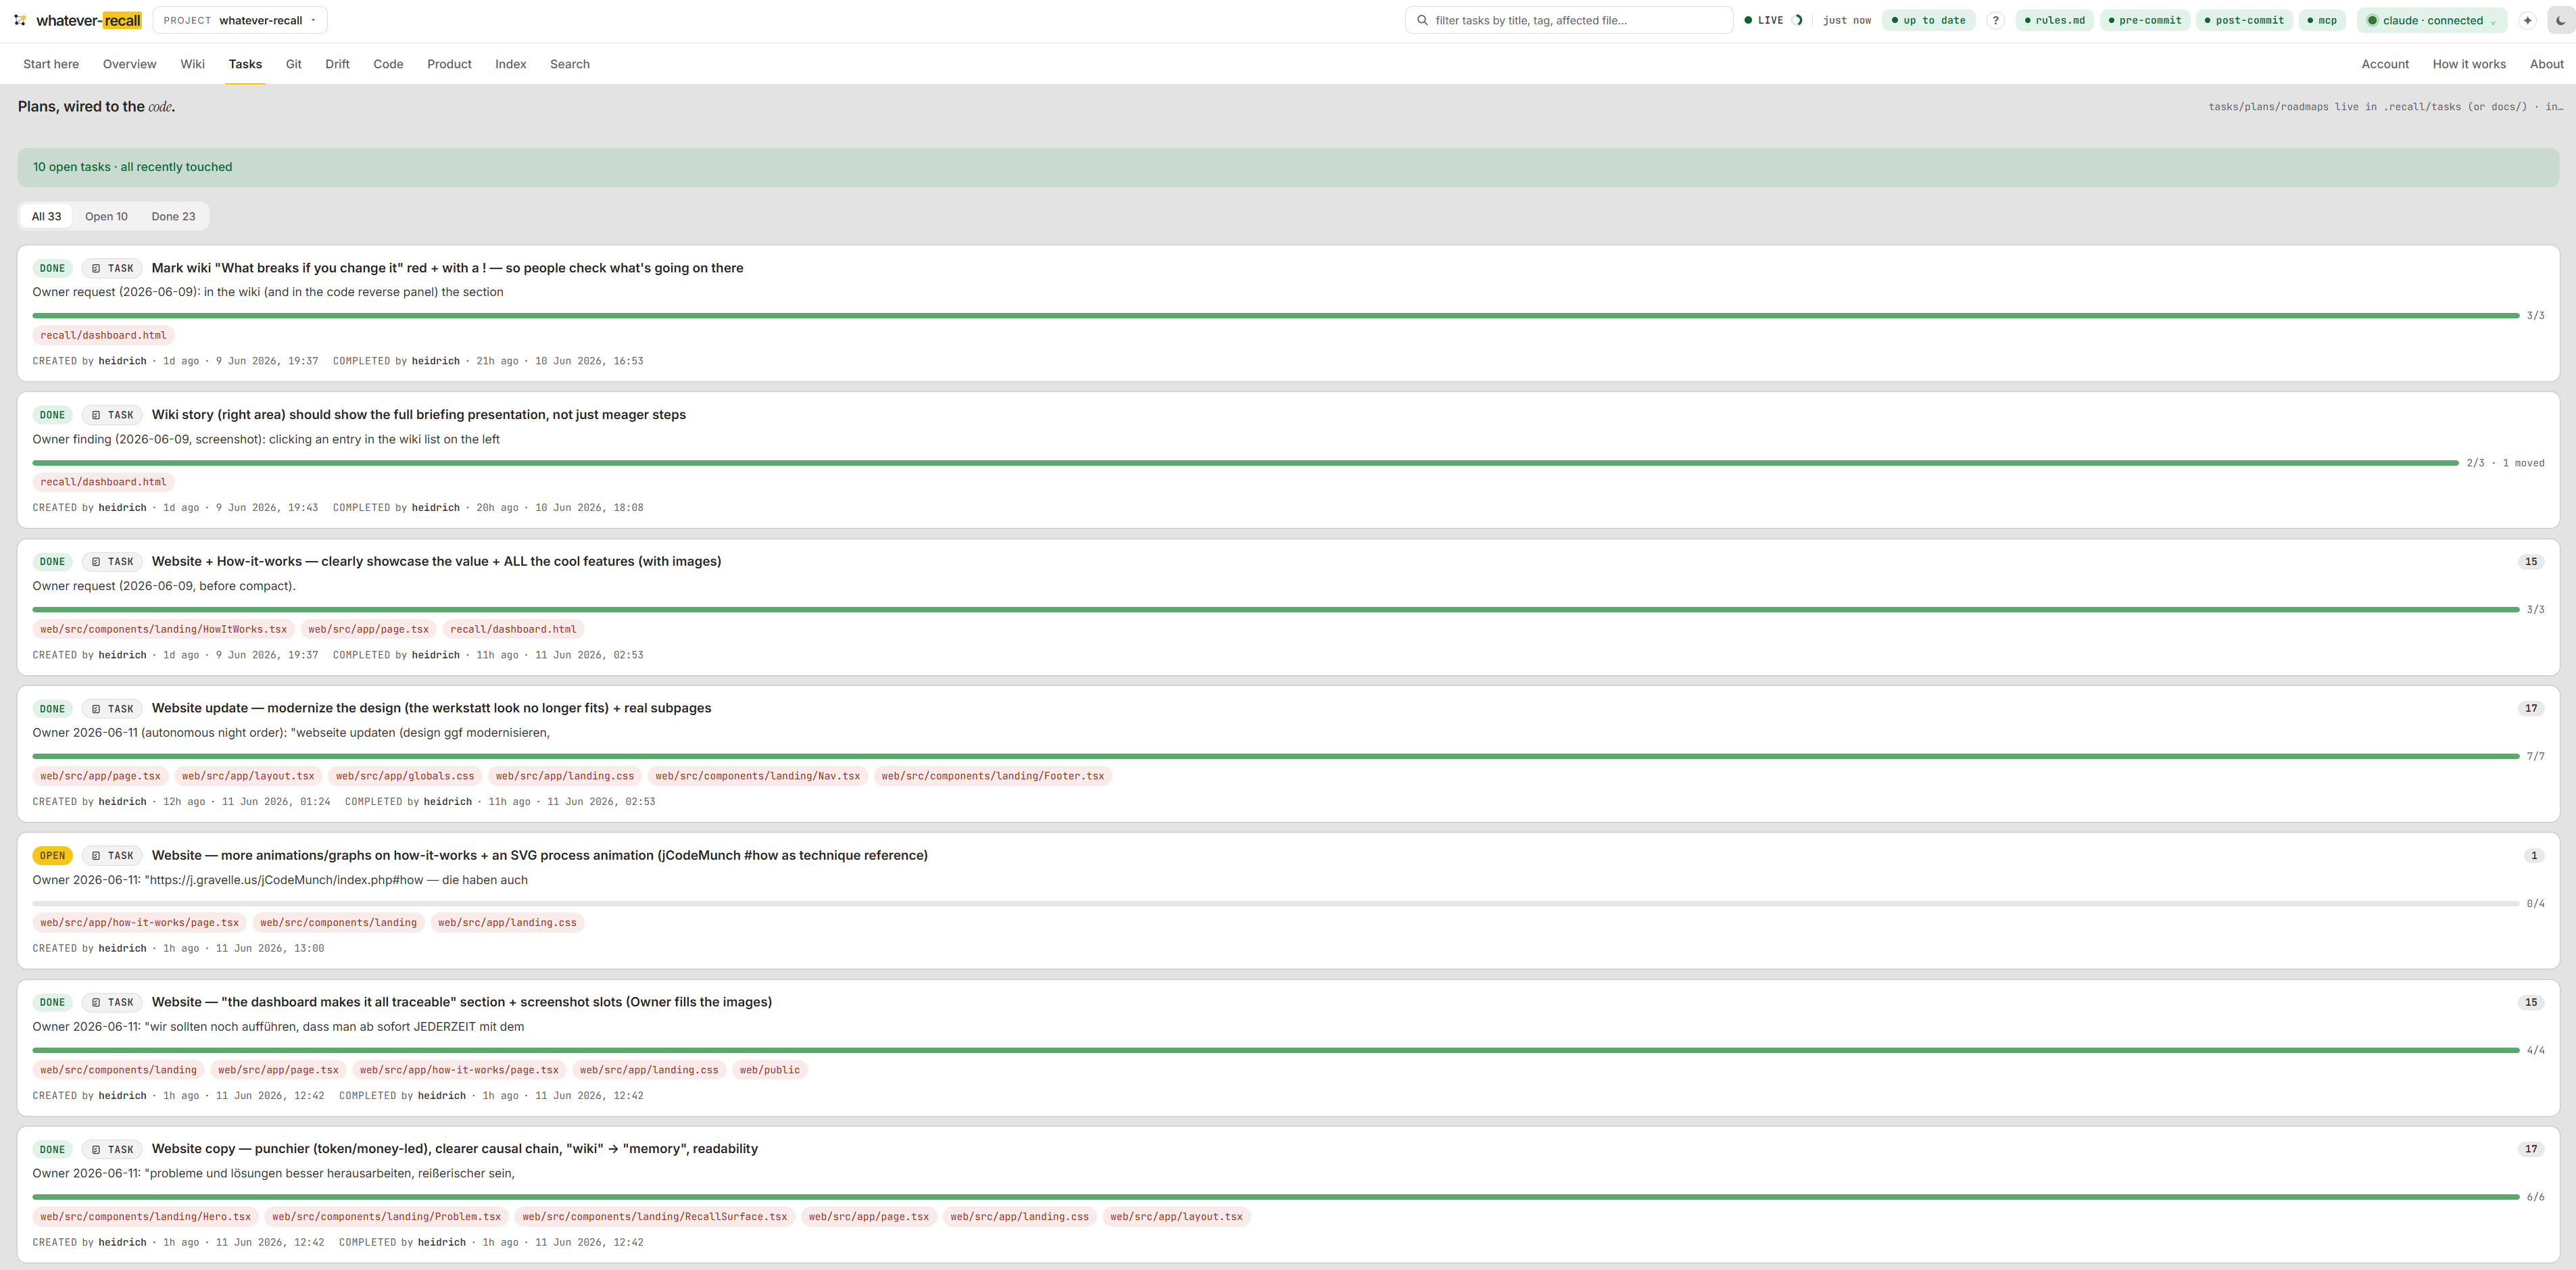Click the 7/7 progress bar on 'Website update' task
Image resolution: width=2576 pixels, height=1270 pixels.
click(1275, 756)
